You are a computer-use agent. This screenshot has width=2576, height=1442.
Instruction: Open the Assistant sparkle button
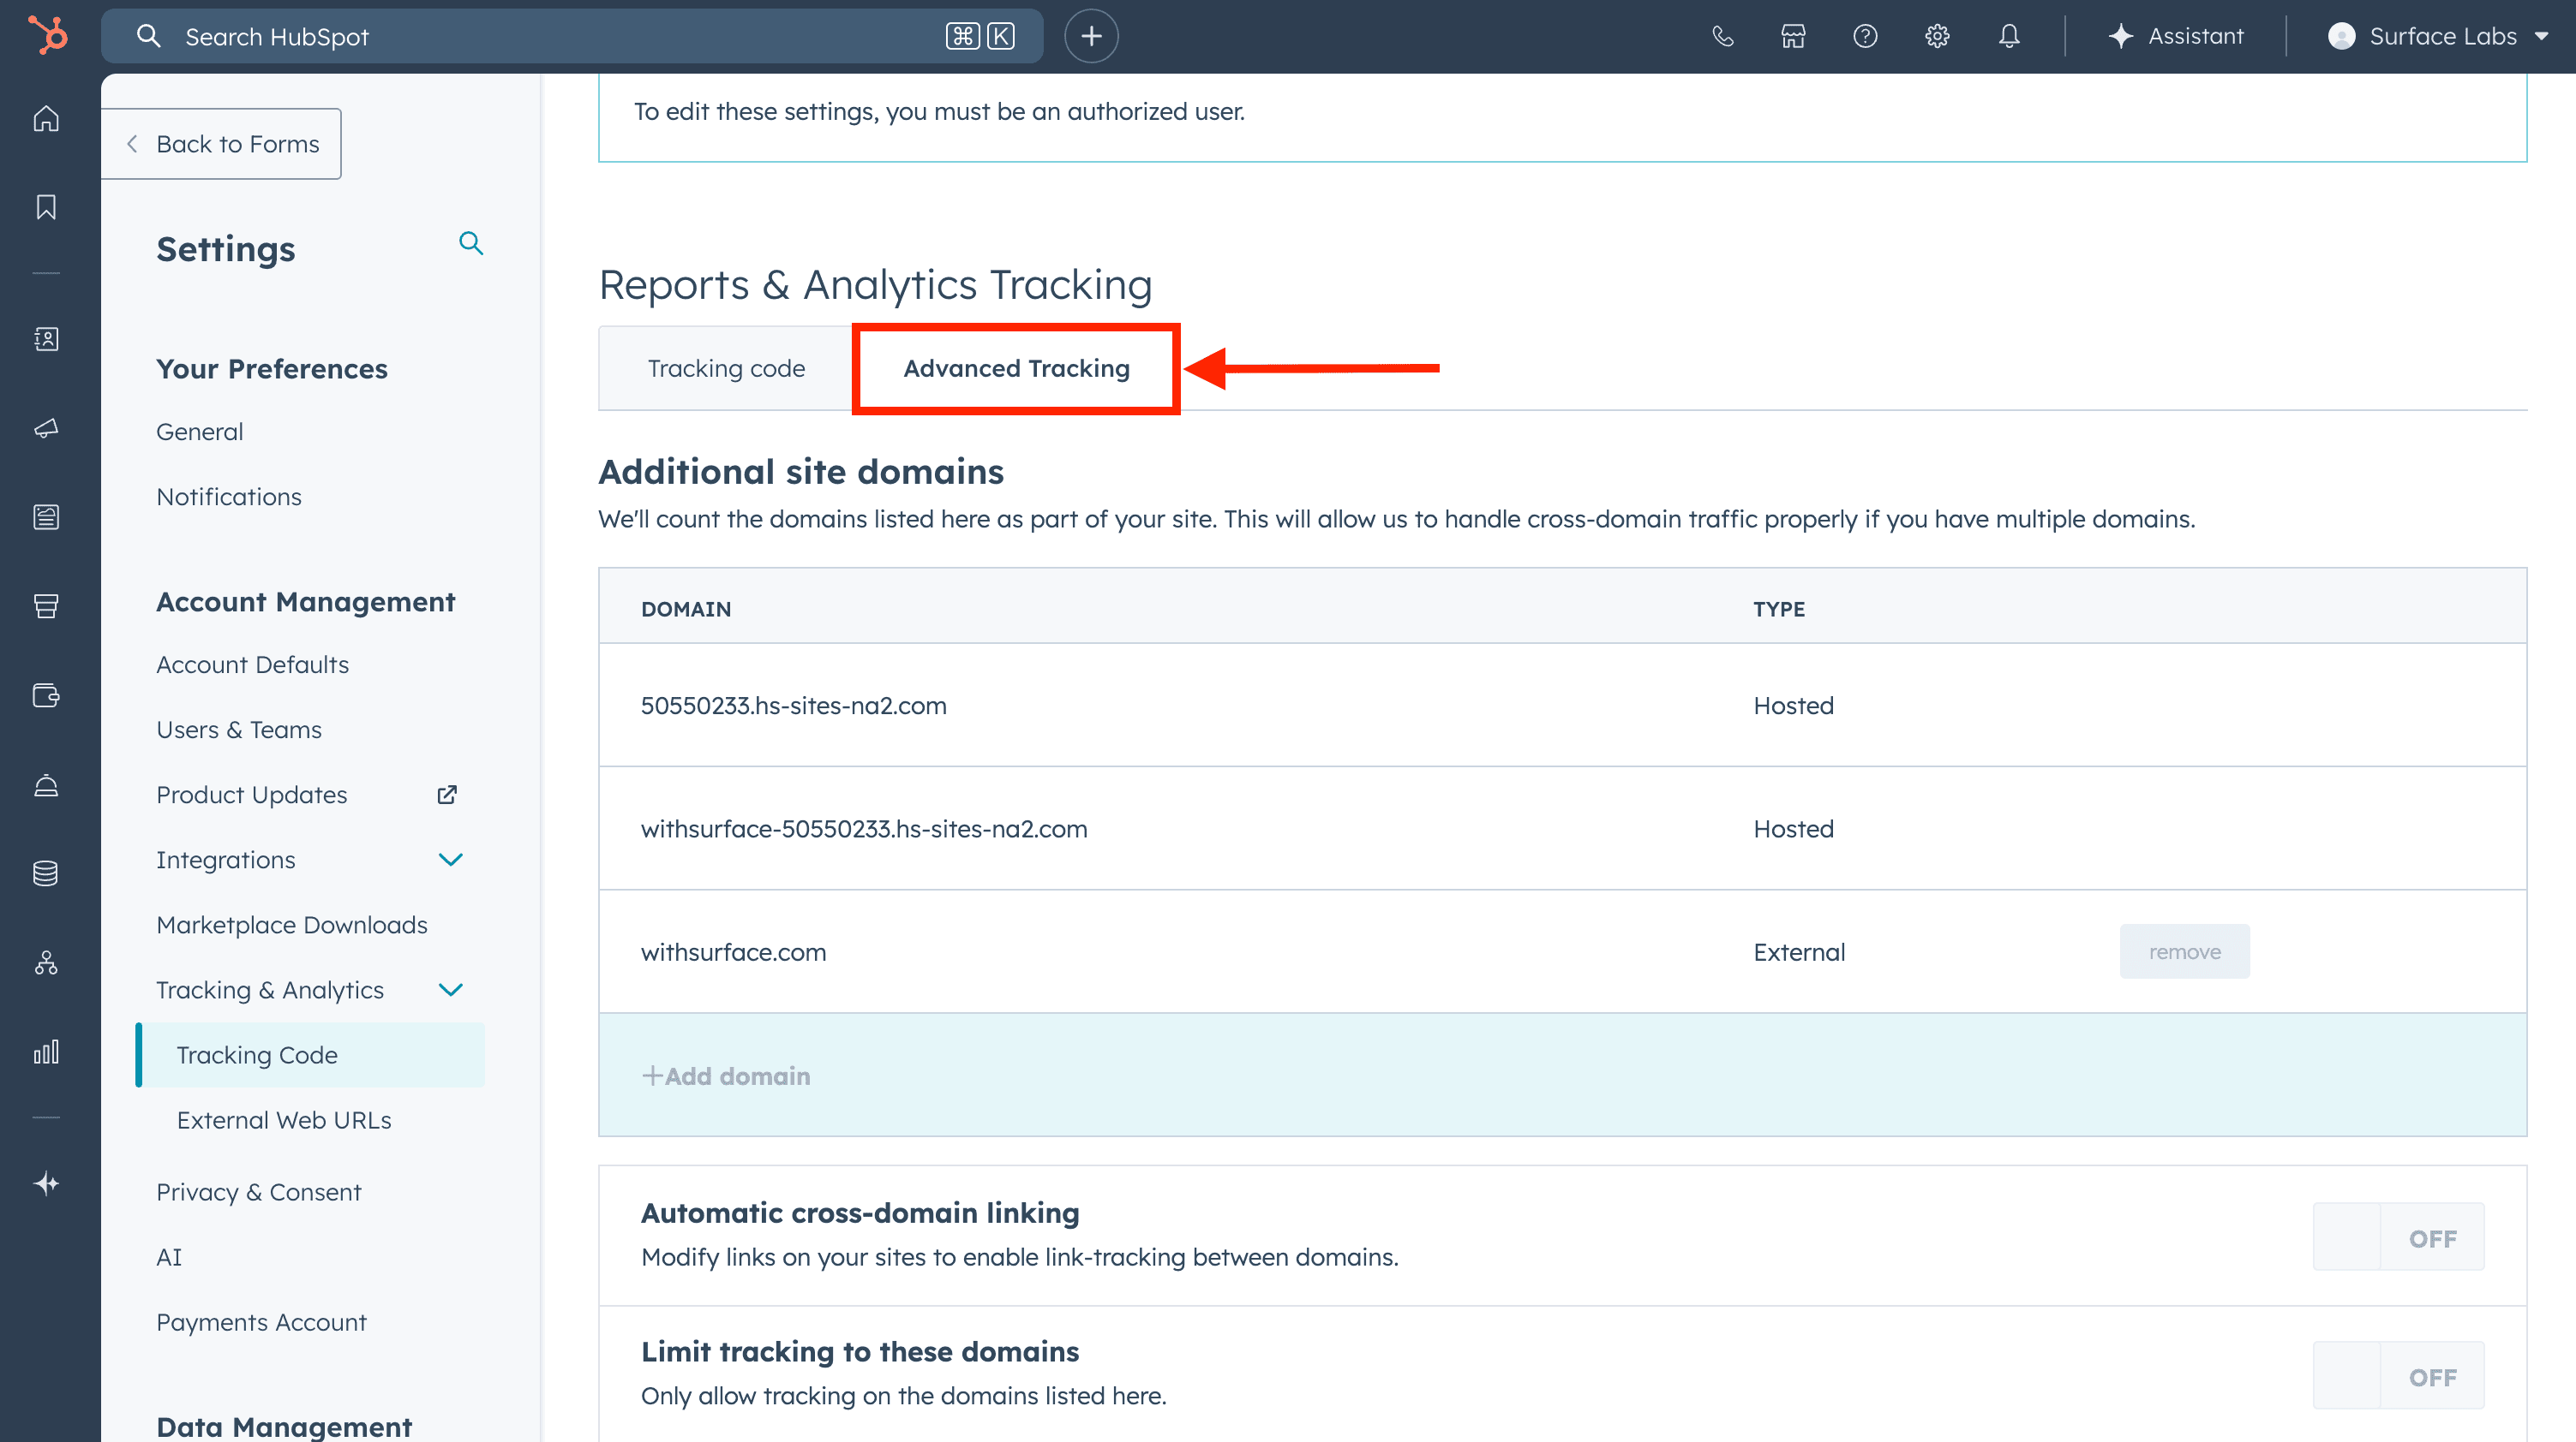pos(2175,36)
